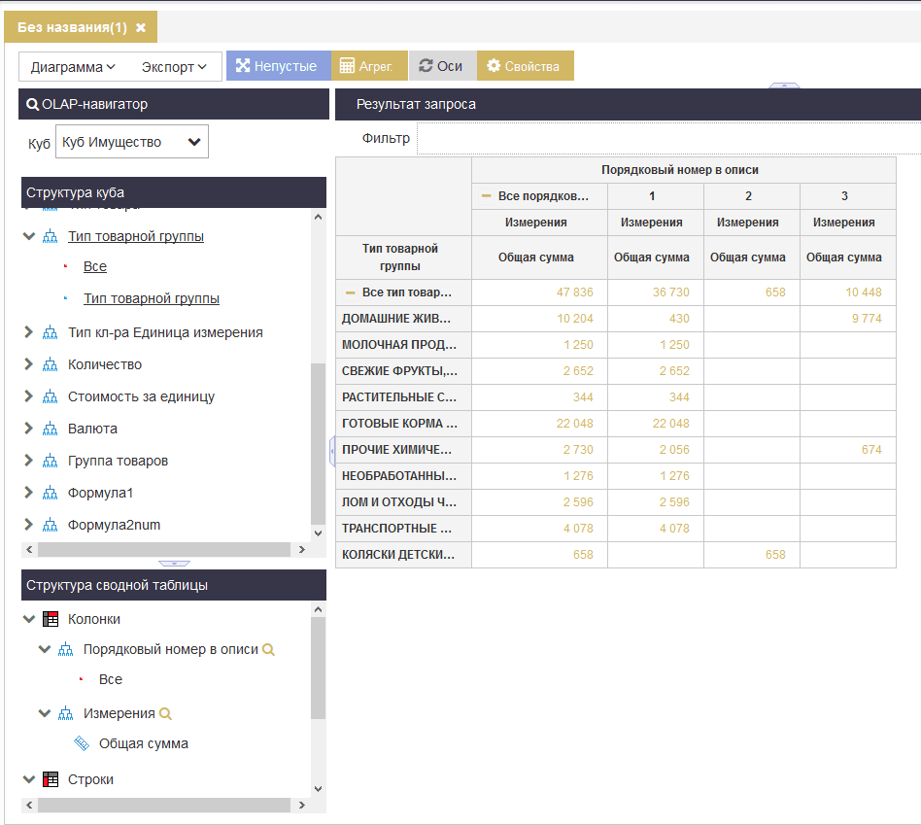
Task: Click the 47 836 total cell
Action: tap(540, 292)
